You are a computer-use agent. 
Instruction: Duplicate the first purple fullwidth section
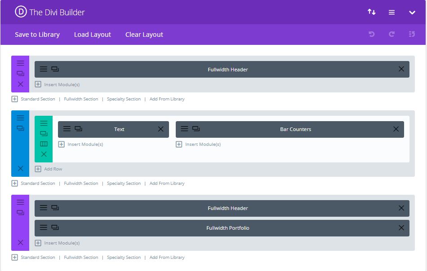click(x=20, y=74)
